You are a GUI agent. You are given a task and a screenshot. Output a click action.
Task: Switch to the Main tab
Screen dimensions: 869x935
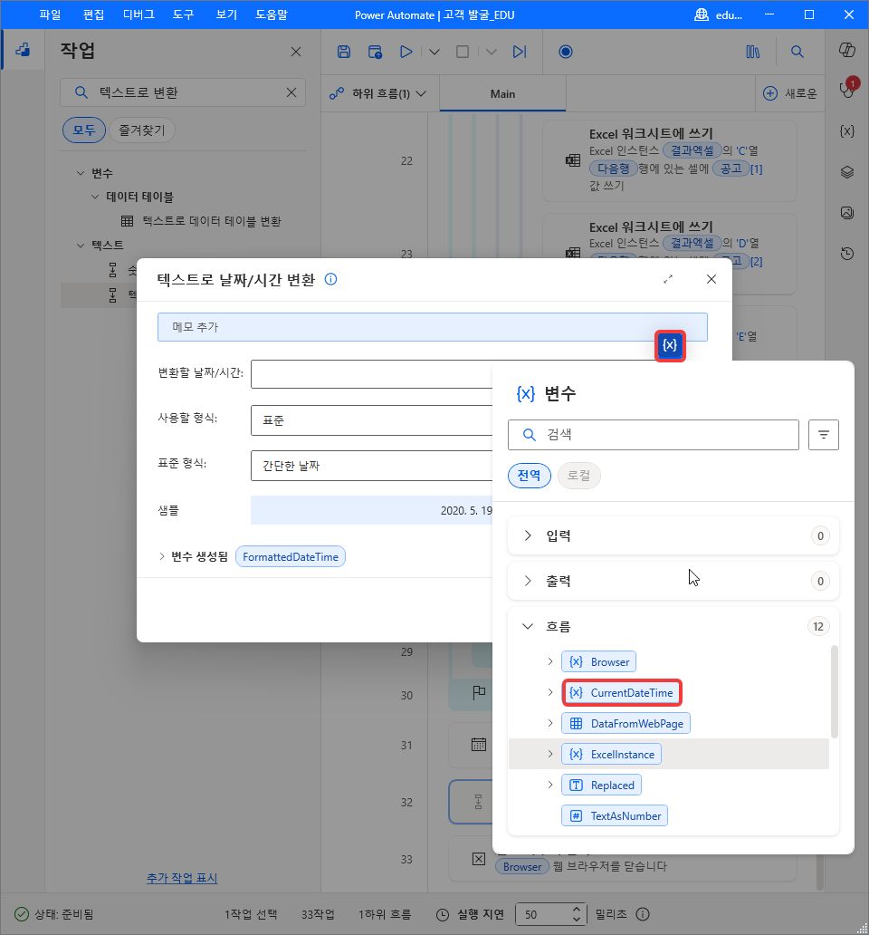pyautogui.click(x=502, y=93)
